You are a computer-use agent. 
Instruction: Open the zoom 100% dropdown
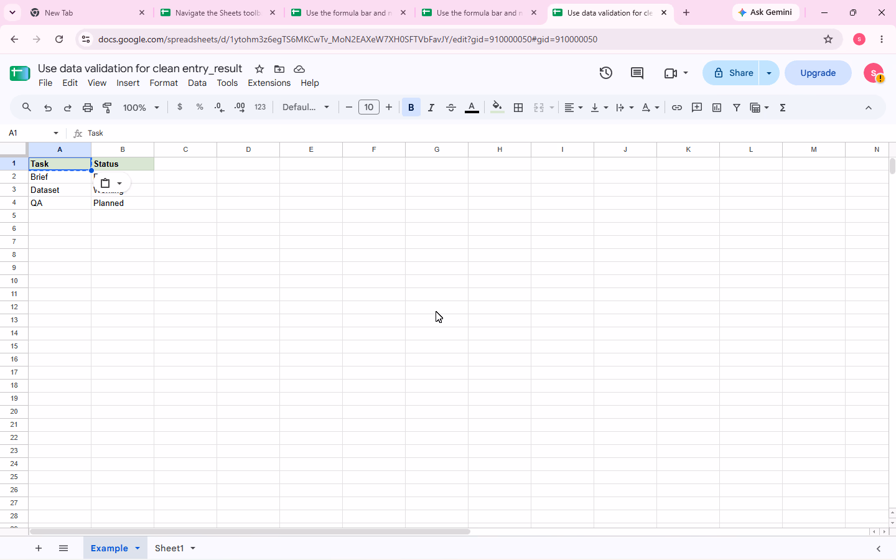coord(141,108)
